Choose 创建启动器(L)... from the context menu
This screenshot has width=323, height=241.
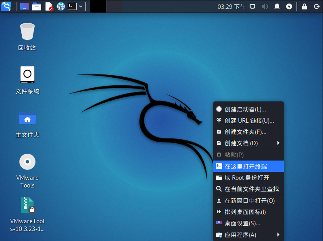[x=248, y=109]
